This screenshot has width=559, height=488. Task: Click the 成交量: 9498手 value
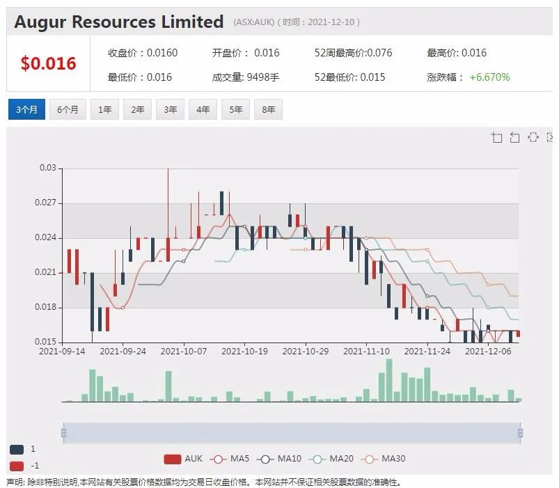pyautogui.click(x=246, y=77)
